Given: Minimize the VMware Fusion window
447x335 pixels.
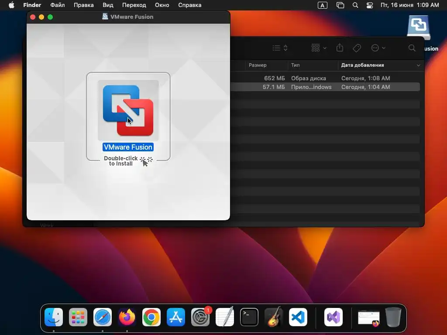Looking at the screenshot, I should [41, 17].
